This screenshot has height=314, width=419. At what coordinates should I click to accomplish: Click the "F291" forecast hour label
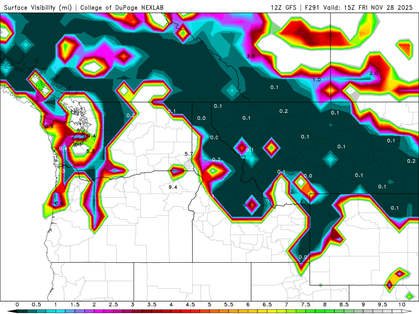(312, 7)
